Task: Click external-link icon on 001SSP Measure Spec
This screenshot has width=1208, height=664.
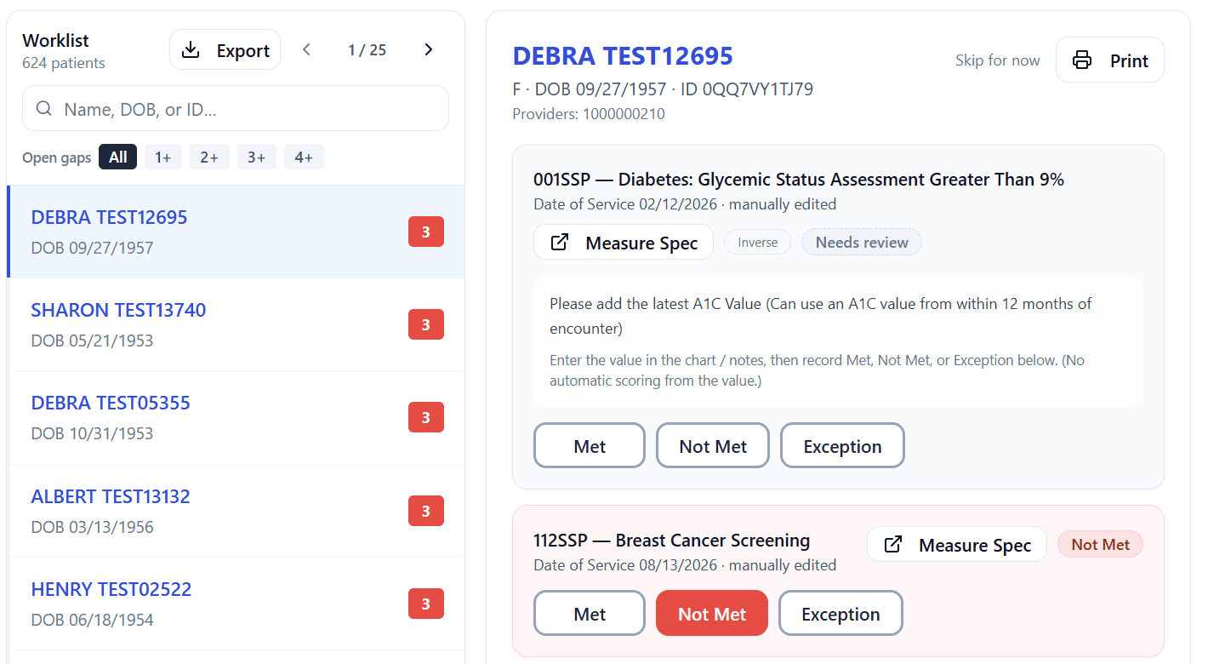Action: click(560, 243)
